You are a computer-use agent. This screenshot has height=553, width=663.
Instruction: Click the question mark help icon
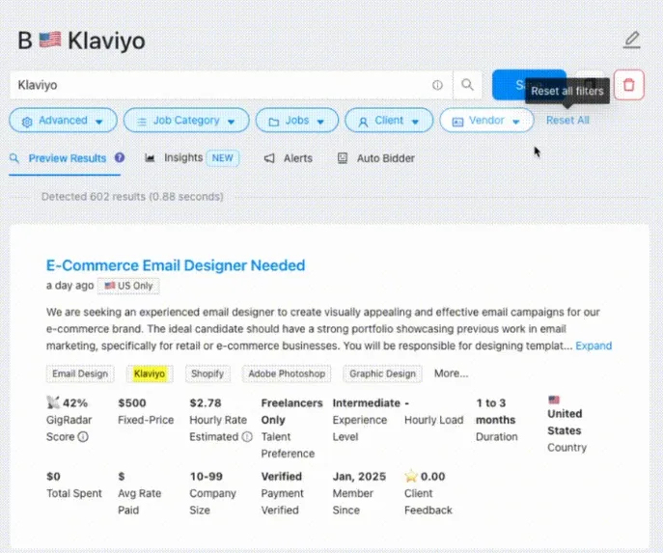click(x=120, y=157)
